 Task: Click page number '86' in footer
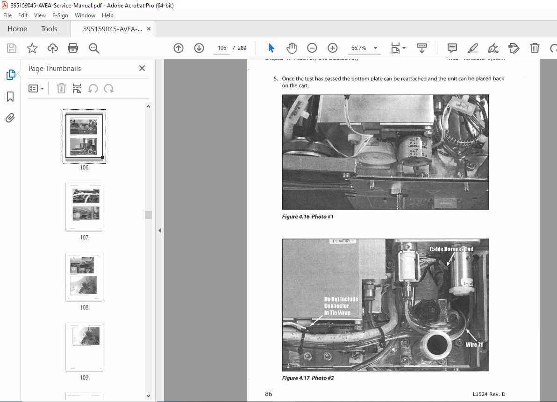point(269,394)
